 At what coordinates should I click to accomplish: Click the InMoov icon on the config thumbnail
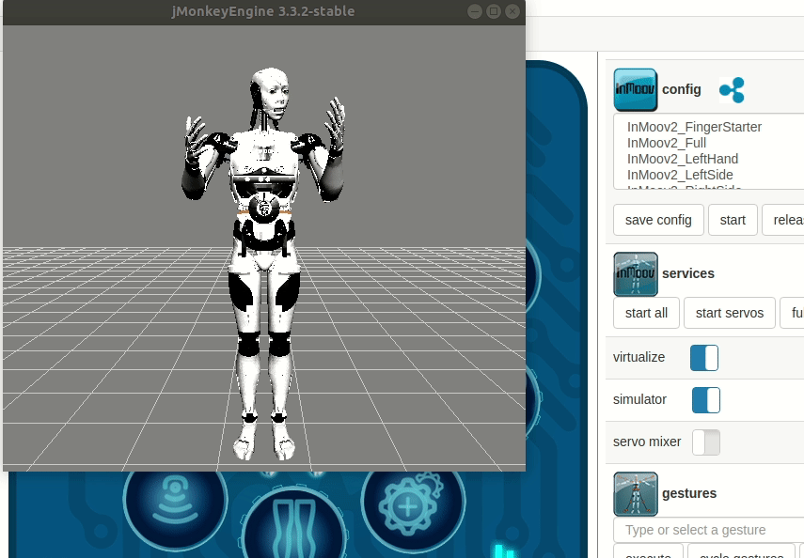[x=635, y=88]
